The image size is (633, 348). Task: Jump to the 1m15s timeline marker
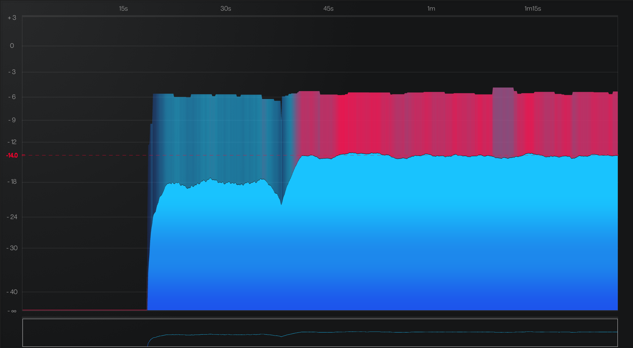pyautogui.click(x=532, y=9)
